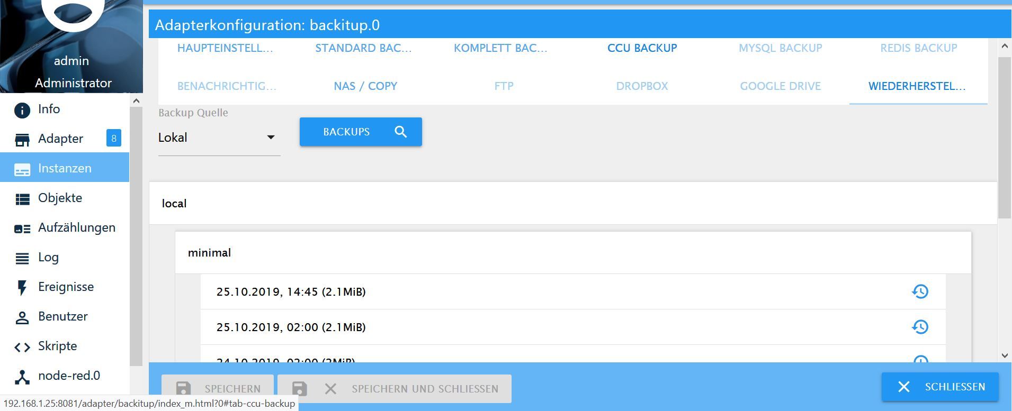Click the Instanzen icon in sidebar
The width and height of the screenshot is (1012, 411).
[x=22, y=169]
